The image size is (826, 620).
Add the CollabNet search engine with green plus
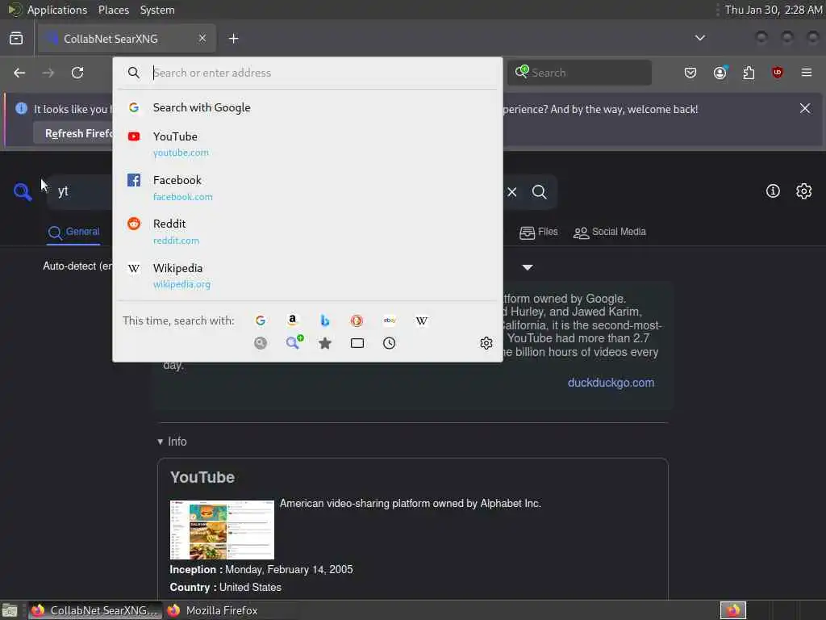click(x=294, y=342)
